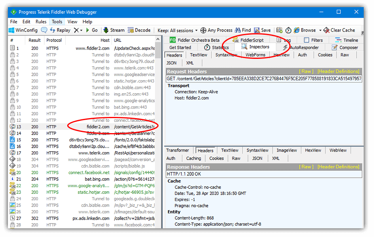Viewport: 374px width, 237px height.
Task: Switch to the Statistics tab
Action: tap(216, 47)
